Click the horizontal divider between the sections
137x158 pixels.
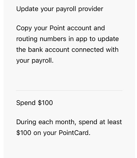69,90
